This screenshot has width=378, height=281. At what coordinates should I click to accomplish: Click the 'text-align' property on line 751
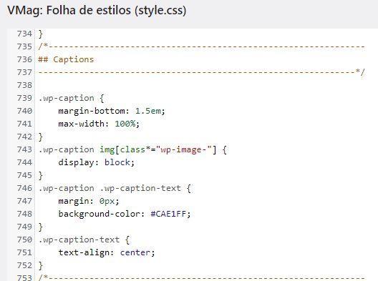[84, 253]
